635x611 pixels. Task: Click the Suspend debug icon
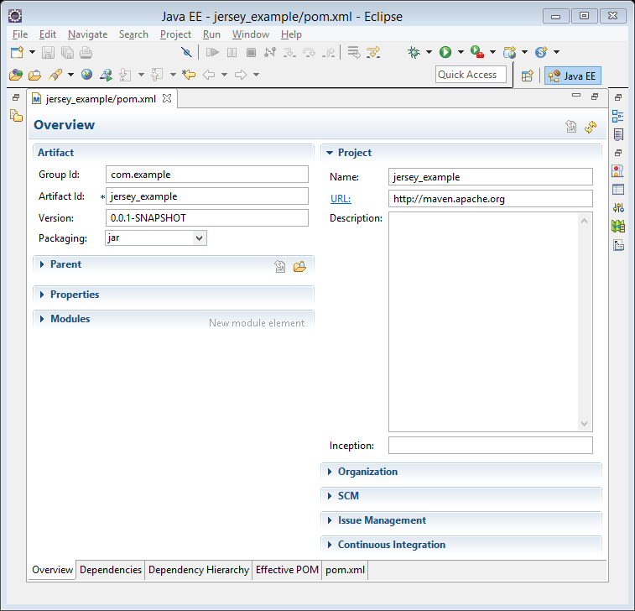coord(232,52)
